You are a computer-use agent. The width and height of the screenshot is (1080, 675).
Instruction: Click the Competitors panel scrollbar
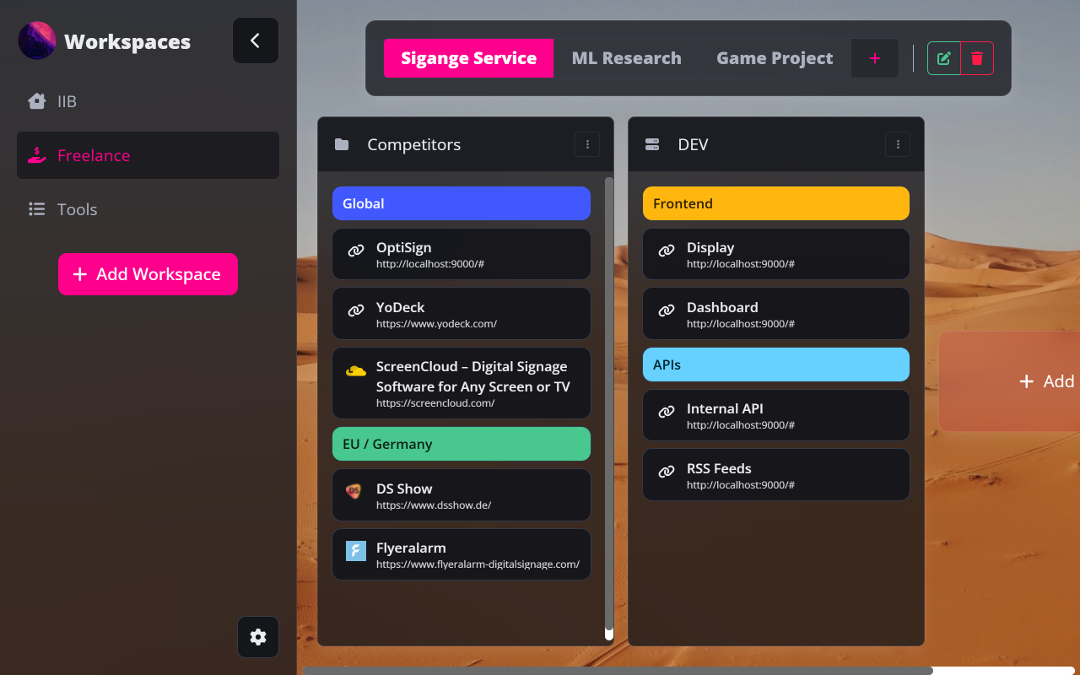tap(607, 405)
